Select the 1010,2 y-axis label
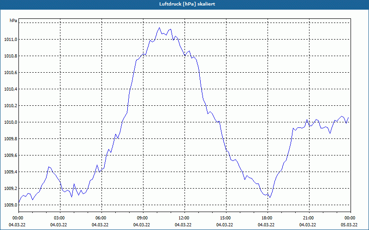The image size is (369, 230). [11, 106]
